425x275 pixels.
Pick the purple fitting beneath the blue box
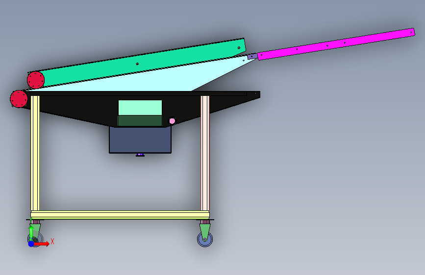[x=140, y=155]
